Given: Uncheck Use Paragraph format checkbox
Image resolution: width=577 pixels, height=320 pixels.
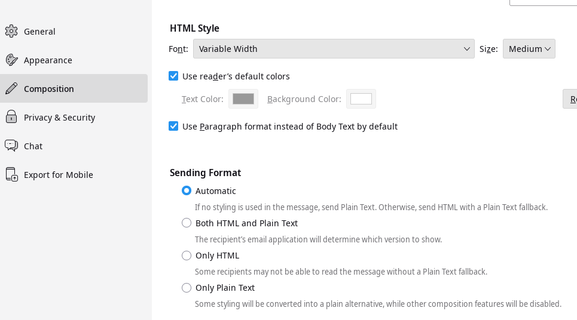Looking at the screenshot, I should tap(173, 127).
